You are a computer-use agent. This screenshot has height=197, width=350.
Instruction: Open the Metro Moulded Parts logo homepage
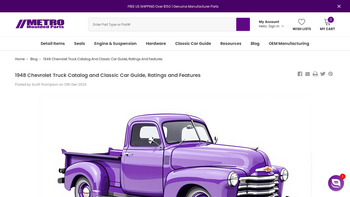pos(40,24)
